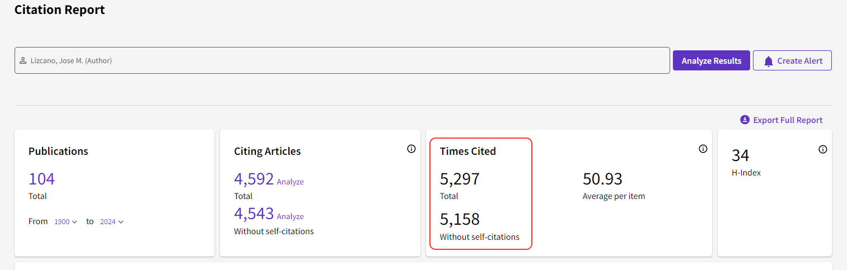The image size is (847, 270).
Task: Select the 5,158 without self-citations value
Action: tap(460, 219)
